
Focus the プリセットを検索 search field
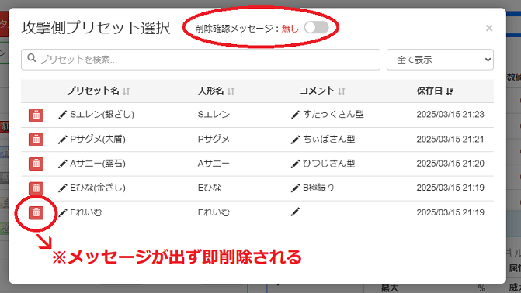pyautogui.click(x=200, y=60)
